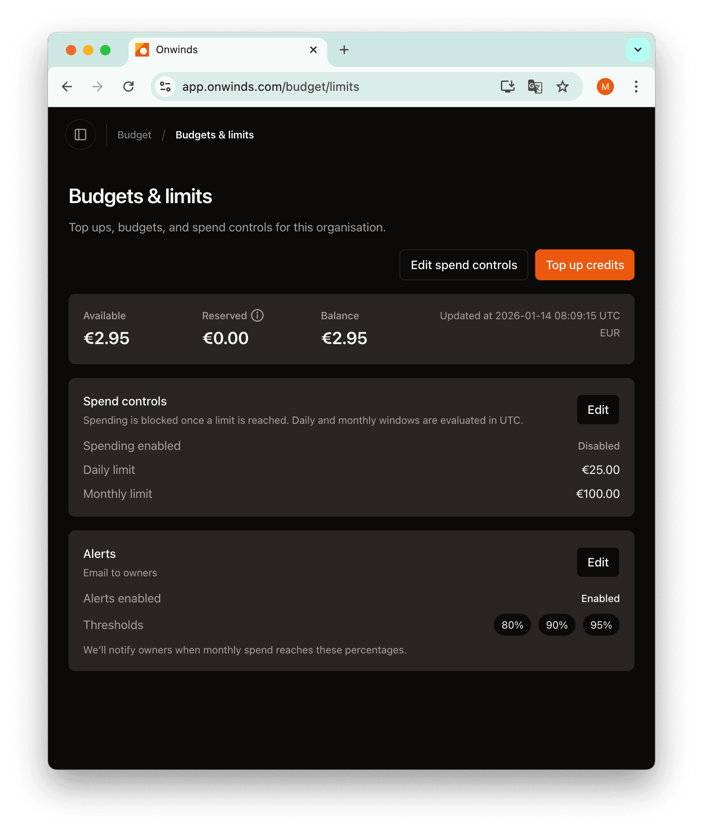Open the Reserved info tooltip icon
This screenshot has width=703, height=833.
(x=257, y=316)
